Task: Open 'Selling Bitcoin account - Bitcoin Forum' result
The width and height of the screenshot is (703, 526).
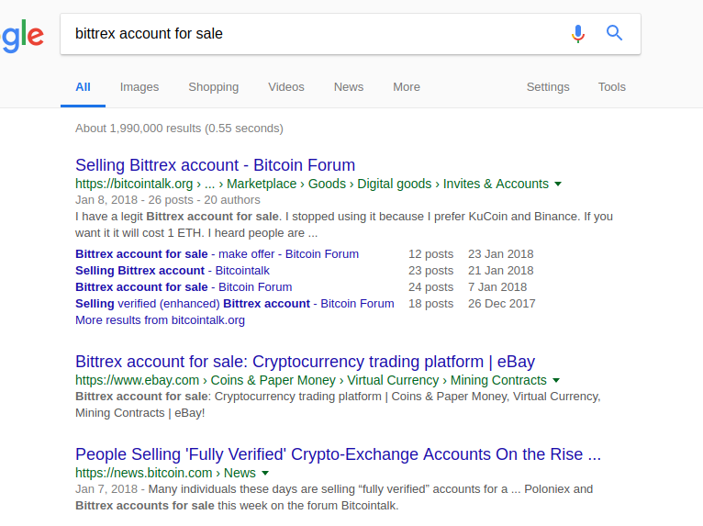Action: pos(215,165)
